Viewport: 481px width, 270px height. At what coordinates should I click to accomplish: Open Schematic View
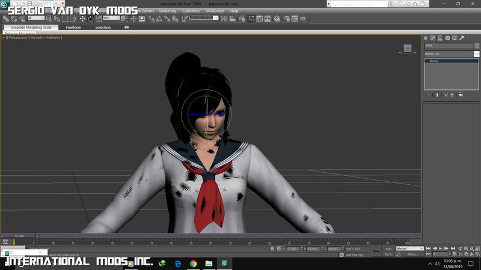click(268, 19)
